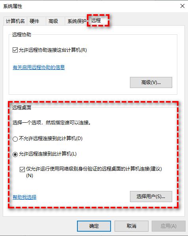This screenshot has height=236, width=188.
Task: Follow the 帮助我选择 link
Action: pos(24,197)
